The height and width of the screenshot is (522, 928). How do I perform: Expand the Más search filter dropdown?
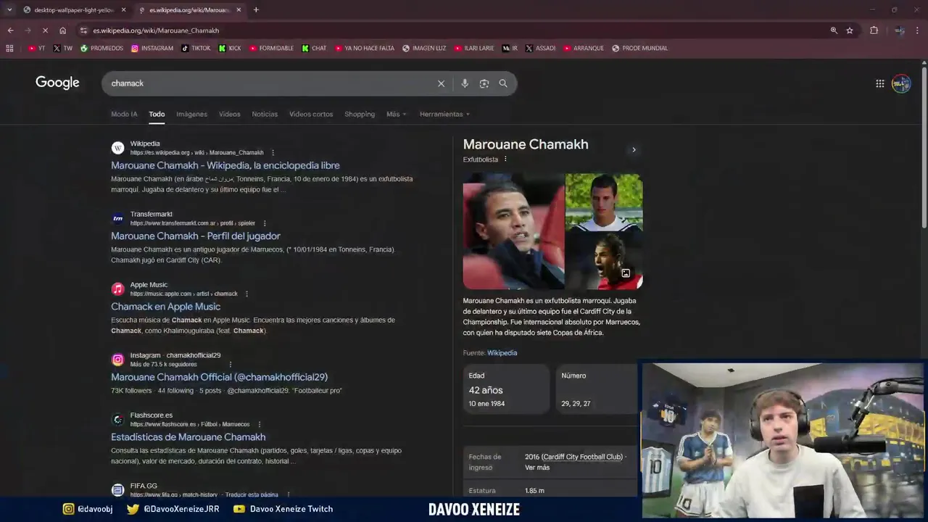[x=396, y=114]
